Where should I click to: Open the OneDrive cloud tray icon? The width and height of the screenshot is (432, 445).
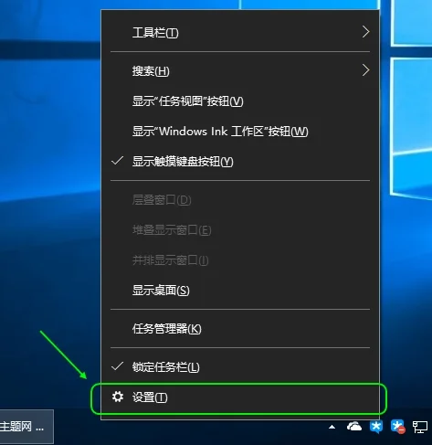click(354, 427)
